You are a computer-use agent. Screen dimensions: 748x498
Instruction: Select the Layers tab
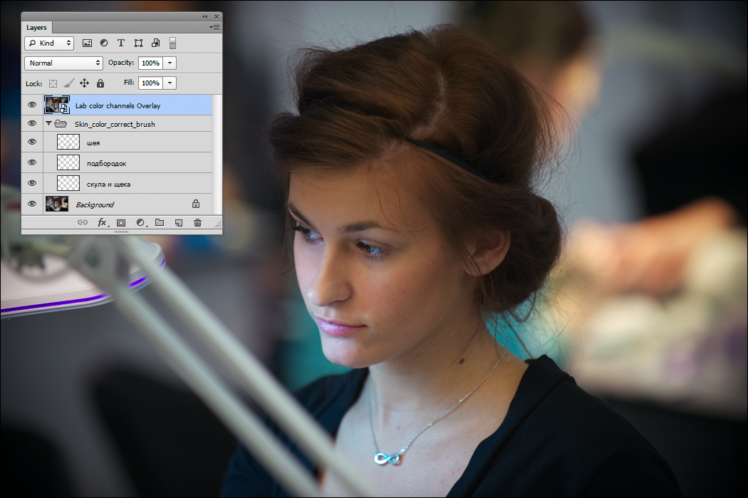(x=36, y=28)
